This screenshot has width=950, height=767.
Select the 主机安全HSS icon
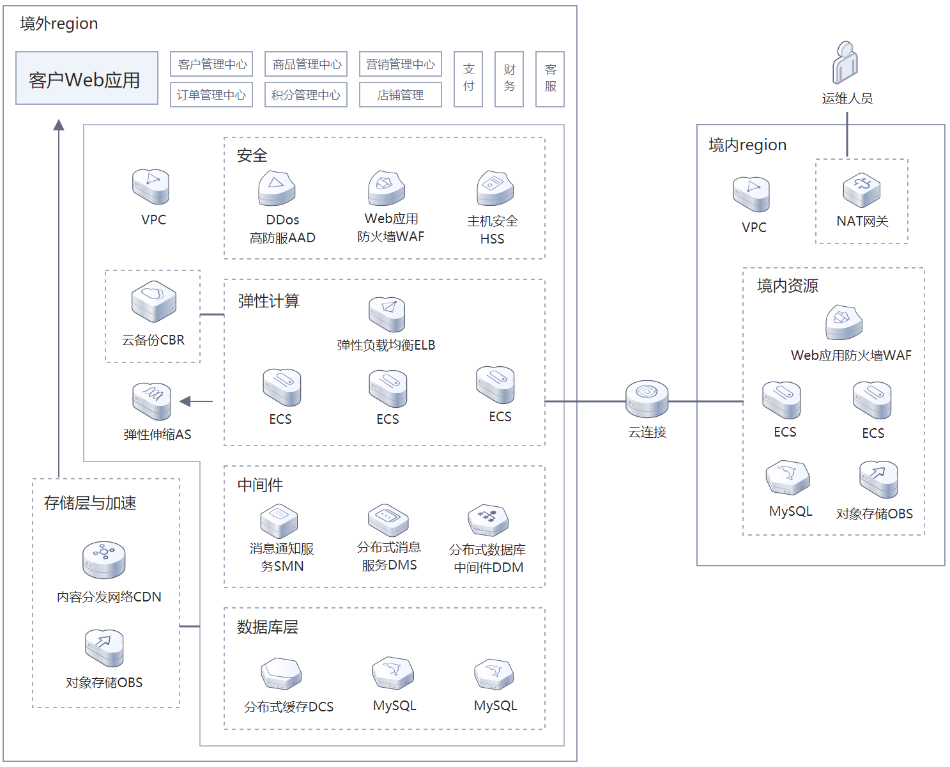495,188
